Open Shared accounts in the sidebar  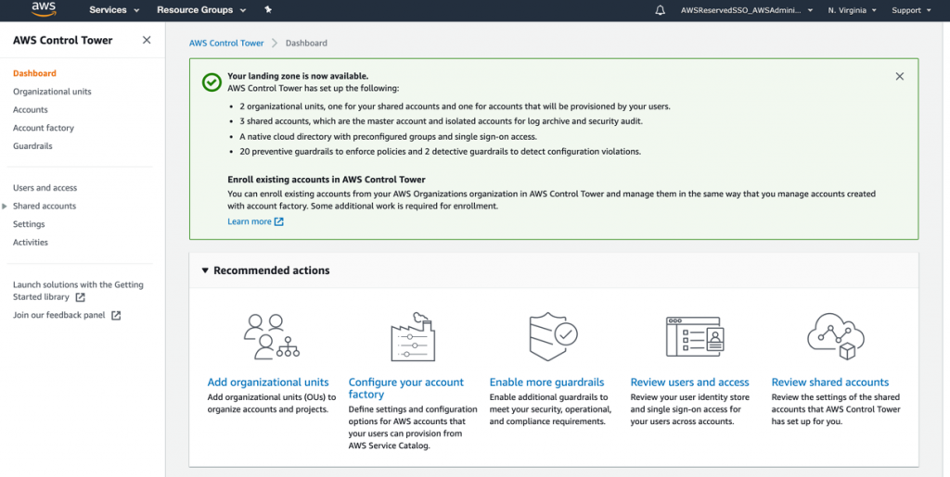45,206
